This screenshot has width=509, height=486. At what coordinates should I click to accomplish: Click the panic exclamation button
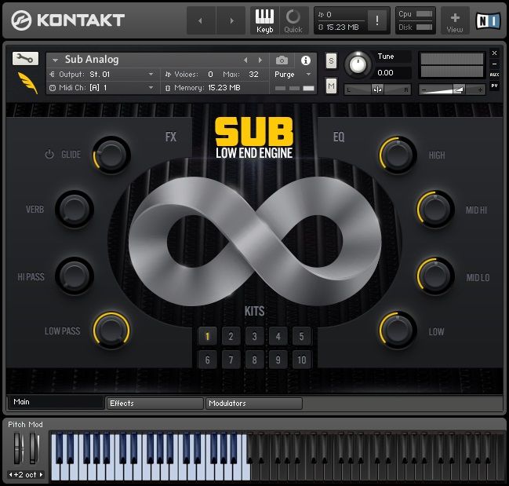click(x=377, y=21)
